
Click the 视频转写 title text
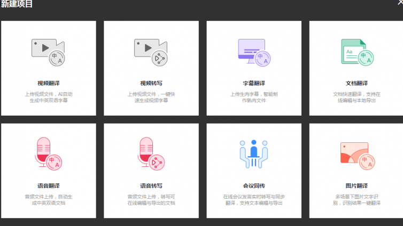(151, 83)
